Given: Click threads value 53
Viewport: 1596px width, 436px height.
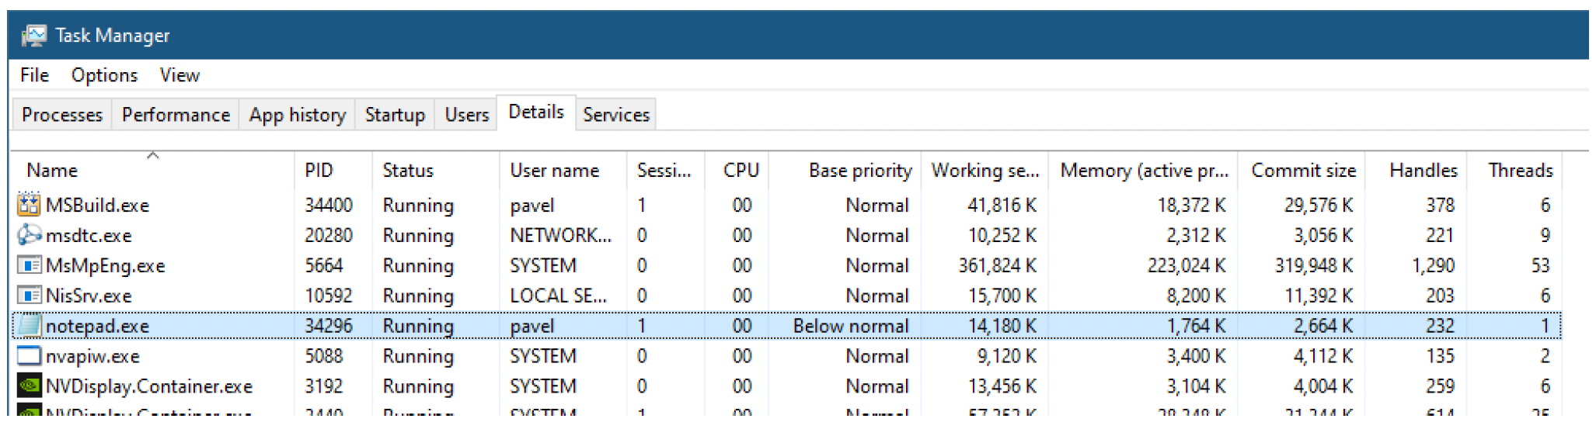Looking at the screenshot, I should (1541, 266).
